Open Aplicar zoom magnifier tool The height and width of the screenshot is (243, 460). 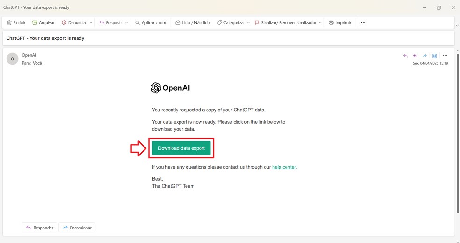click(137, 22)
